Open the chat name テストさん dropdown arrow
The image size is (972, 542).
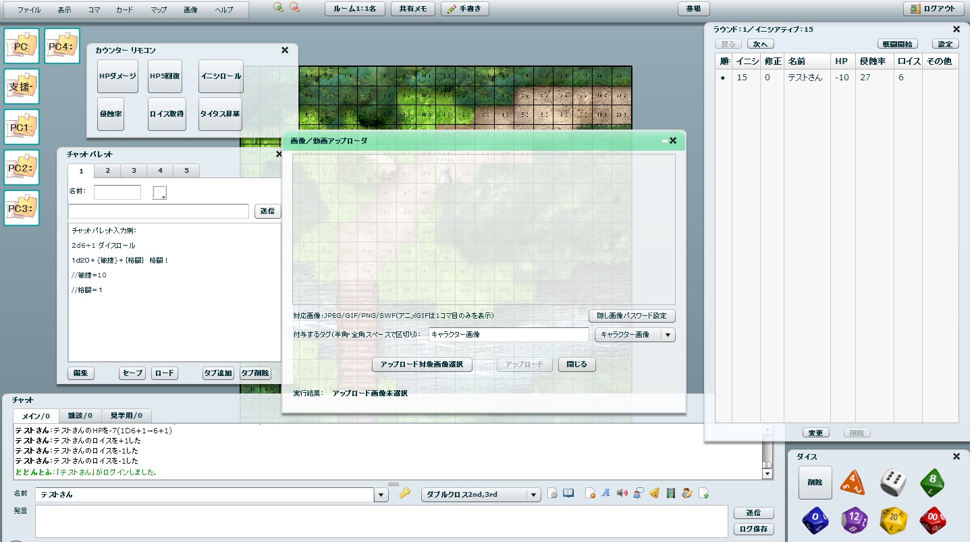(x=381, y=495)
